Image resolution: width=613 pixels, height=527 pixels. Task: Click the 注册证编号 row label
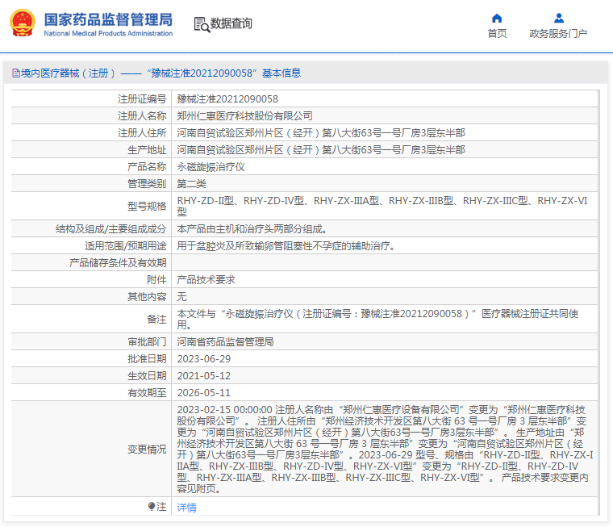(142, 99)
